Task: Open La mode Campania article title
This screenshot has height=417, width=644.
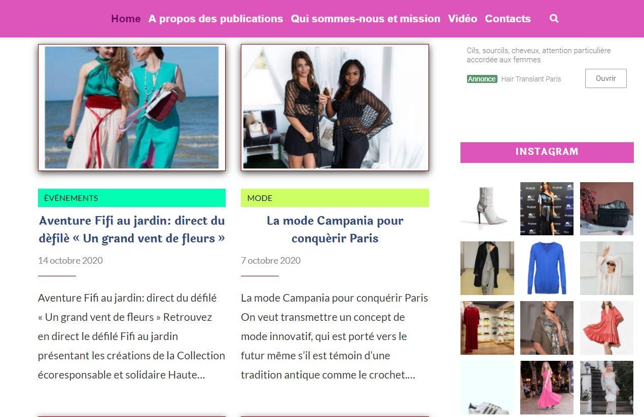Action: pyautogui.click(x=335, y=229)
